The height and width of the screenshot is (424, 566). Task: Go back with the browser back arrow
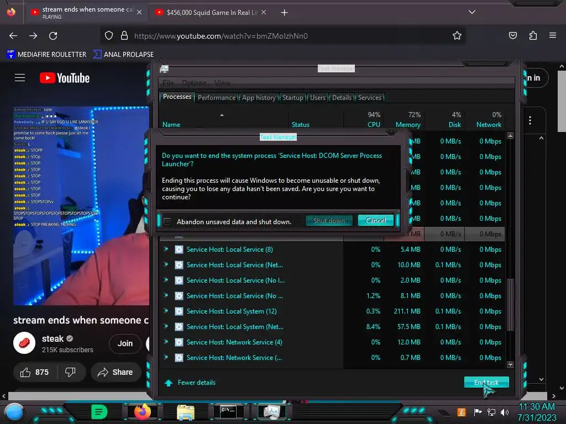[13, 36]
